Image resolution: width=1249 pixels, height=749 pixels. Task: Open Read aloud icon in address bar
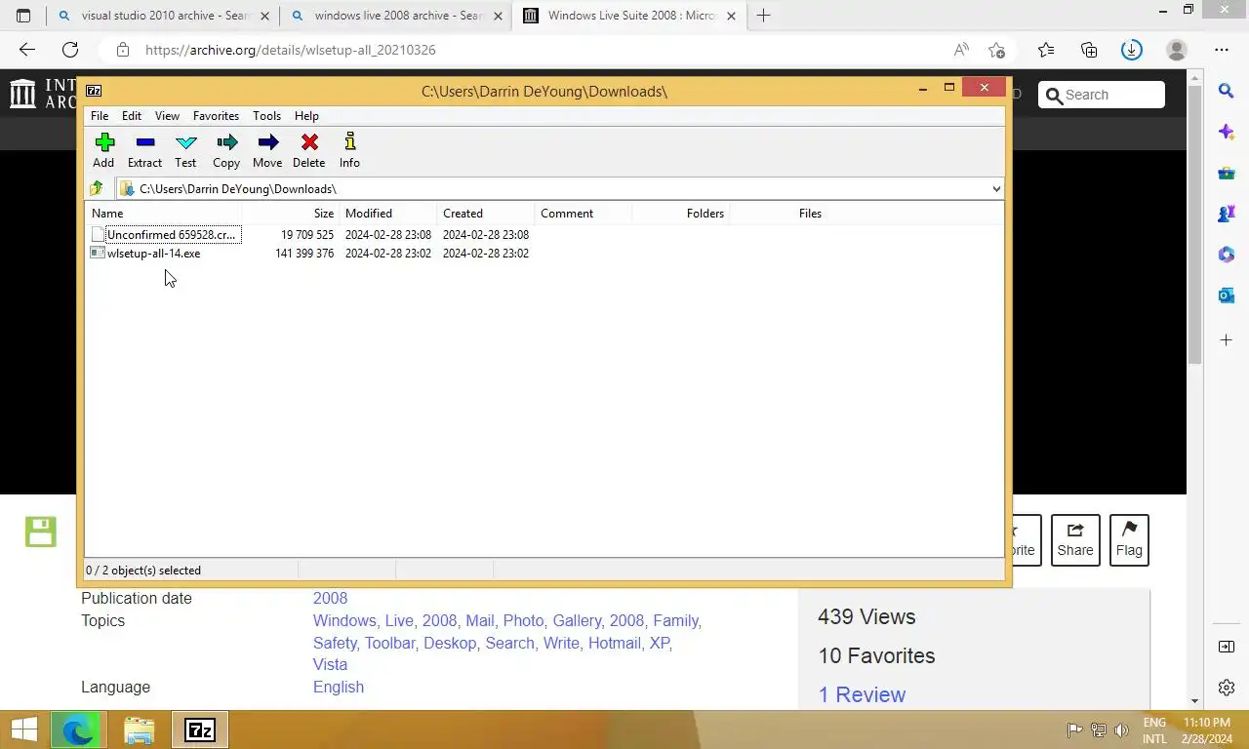(961, 50)
